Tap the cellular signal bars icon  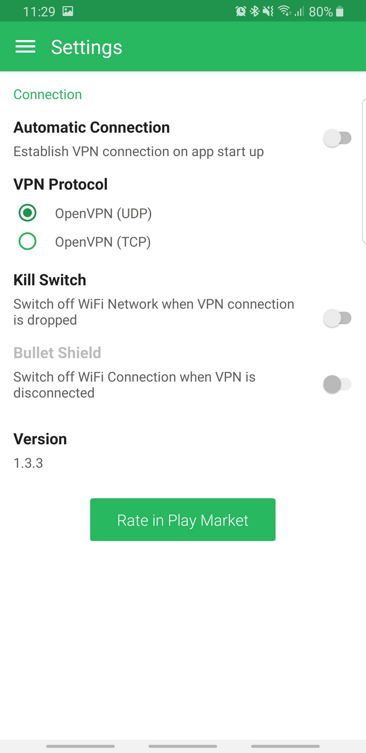pyautogui.click(x=299, y=11)
